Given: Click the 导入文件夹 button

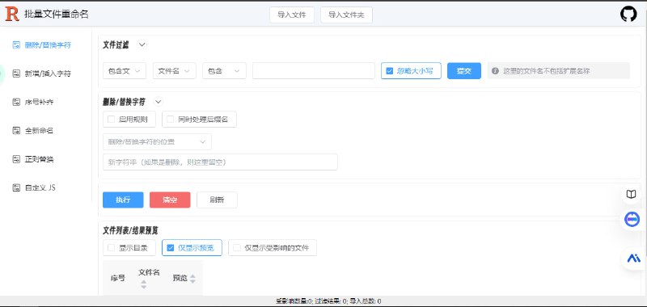Looking at the screenshot, I should [x=346, y=15].
